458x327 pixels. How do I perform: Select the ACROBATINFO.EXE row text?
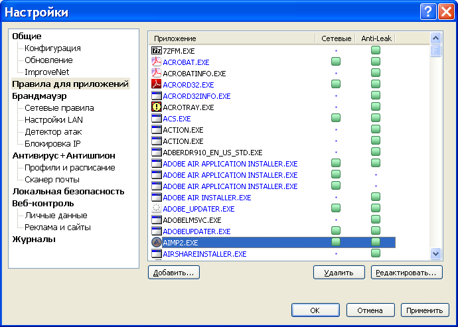point(194,74)
